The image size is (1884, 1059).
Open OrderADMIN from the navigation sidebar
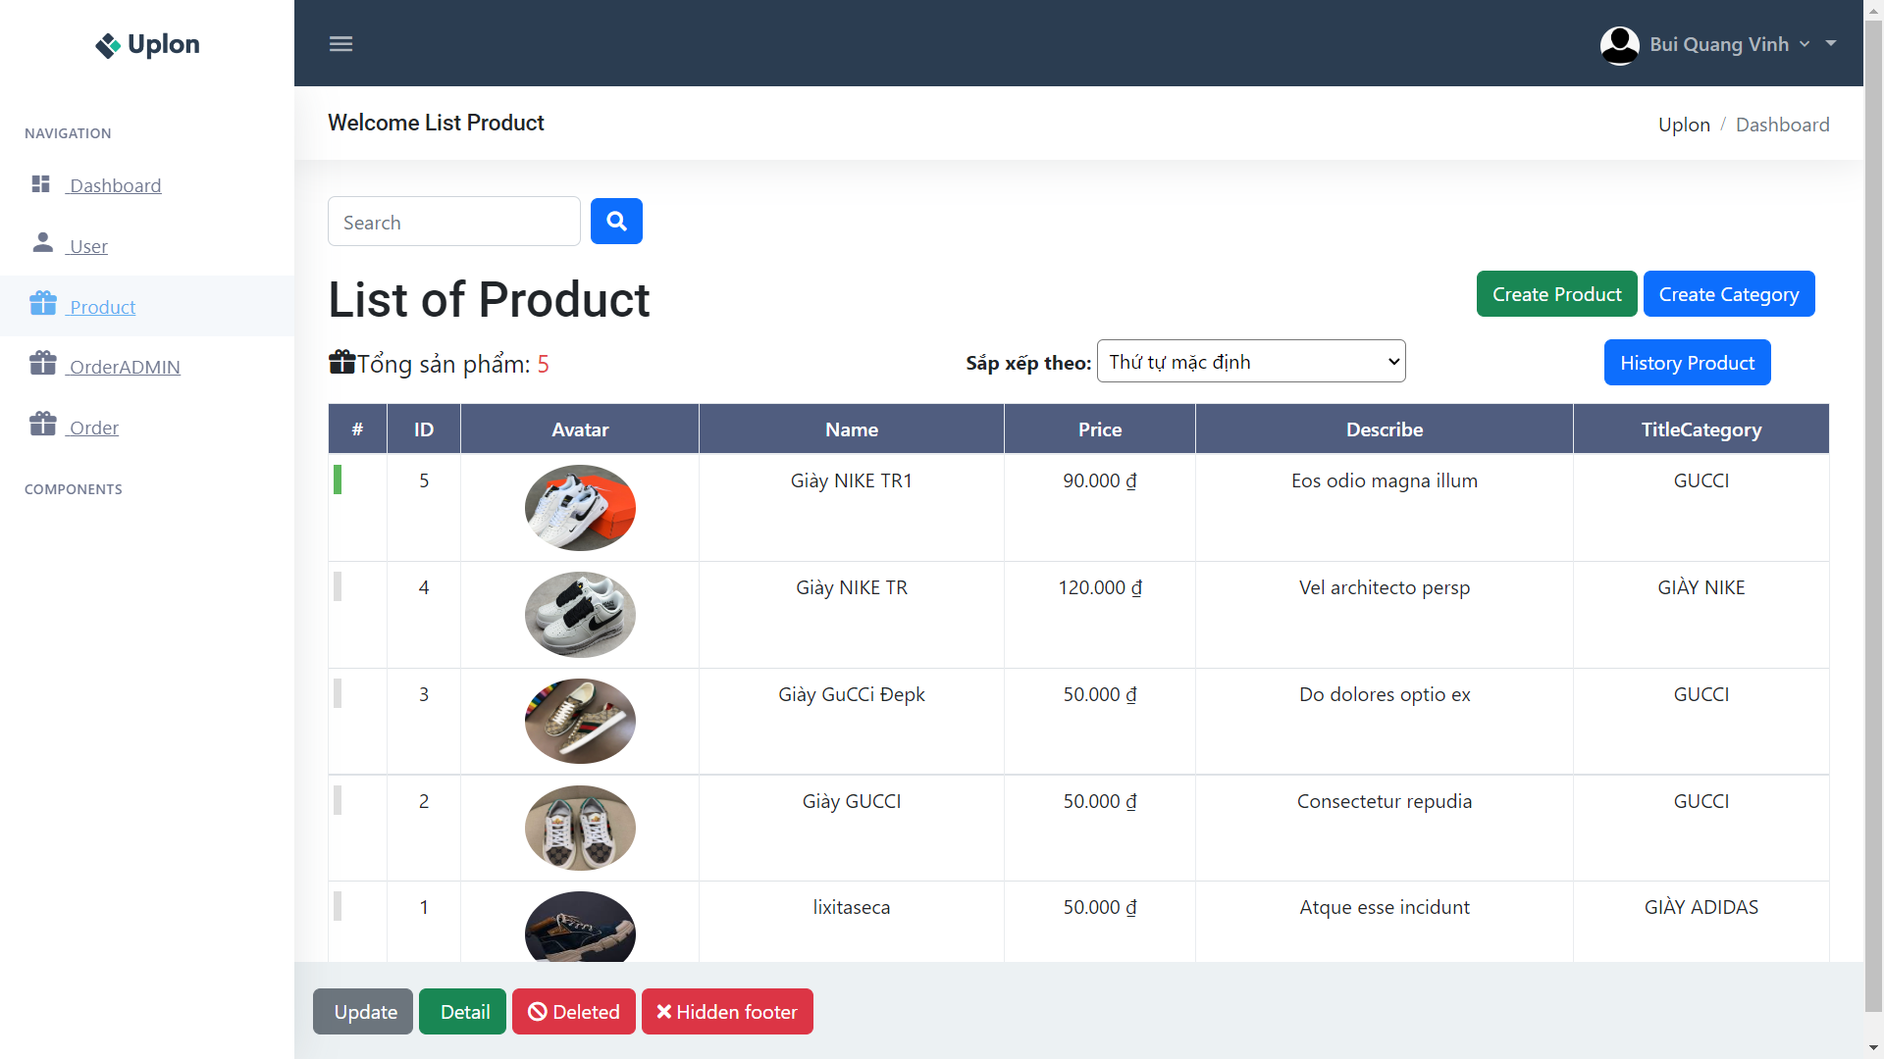pos(124,366)
